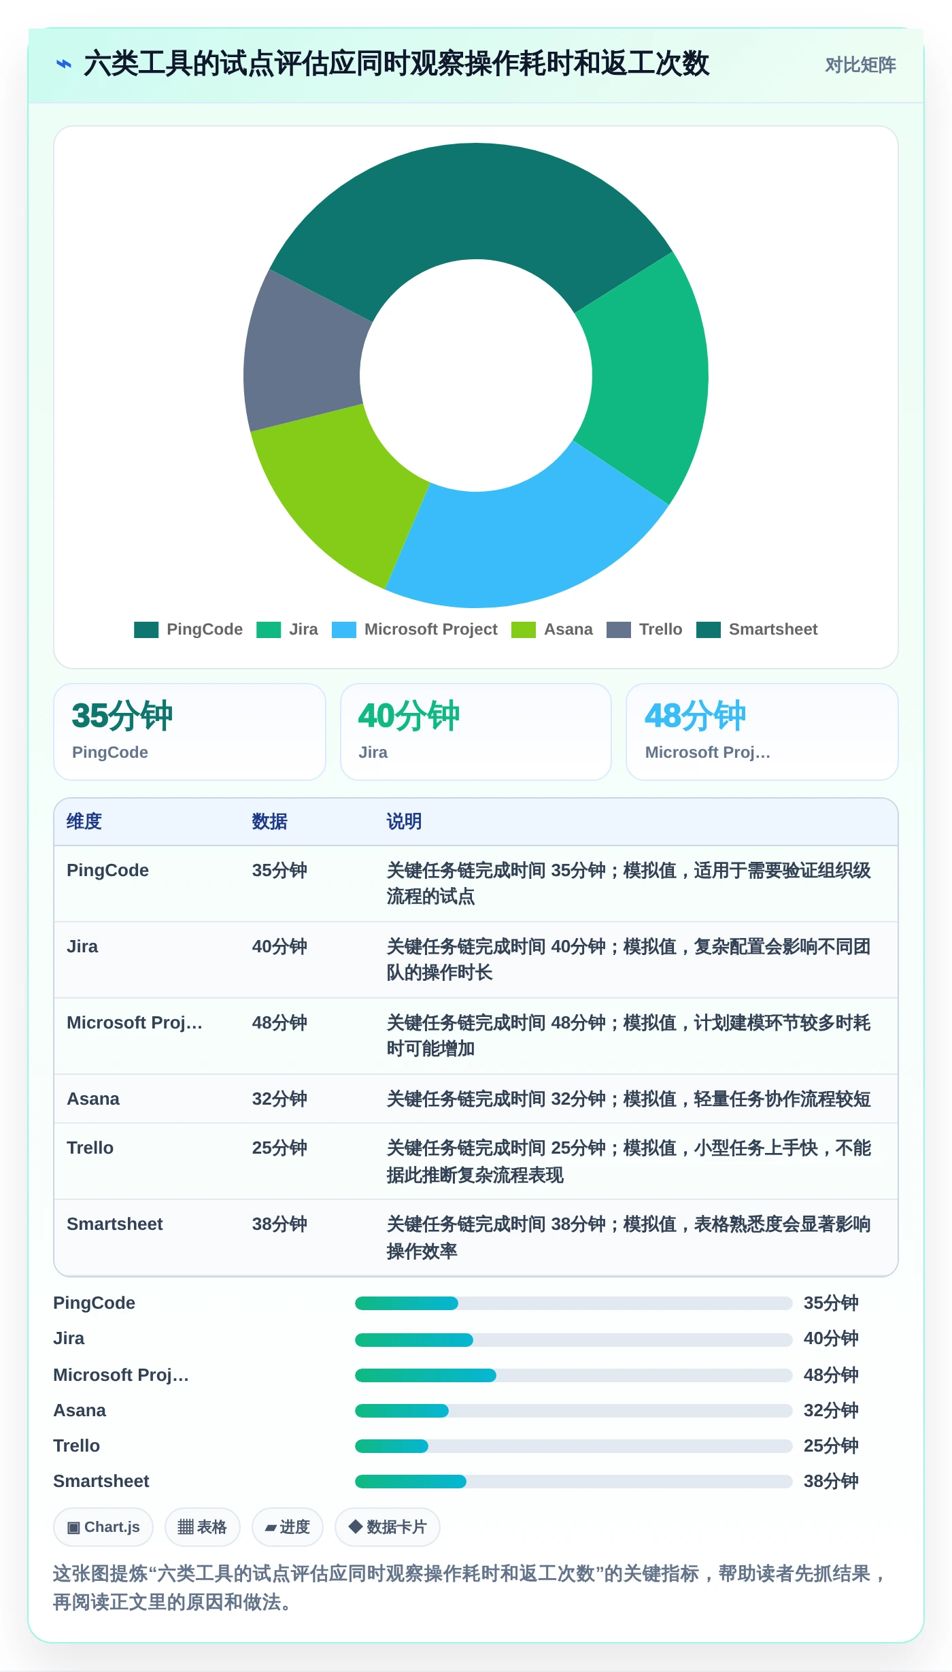Click the Jira description mentioning 复杂配置
The width and height of the screenshot is (952, 1672).
[629, 960]
